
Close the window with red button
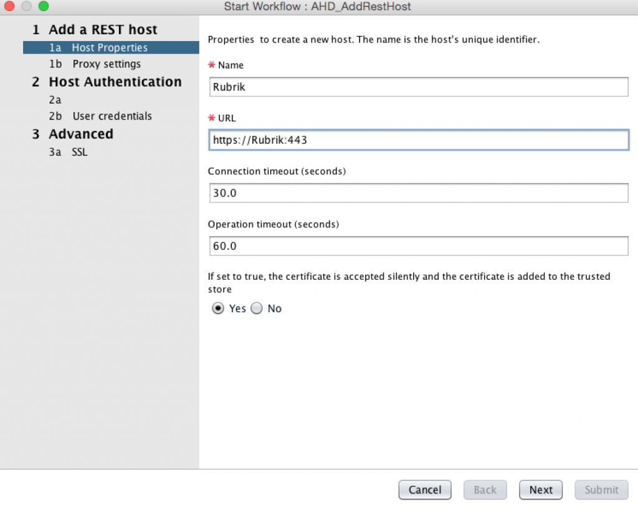(x=9, y=6)
